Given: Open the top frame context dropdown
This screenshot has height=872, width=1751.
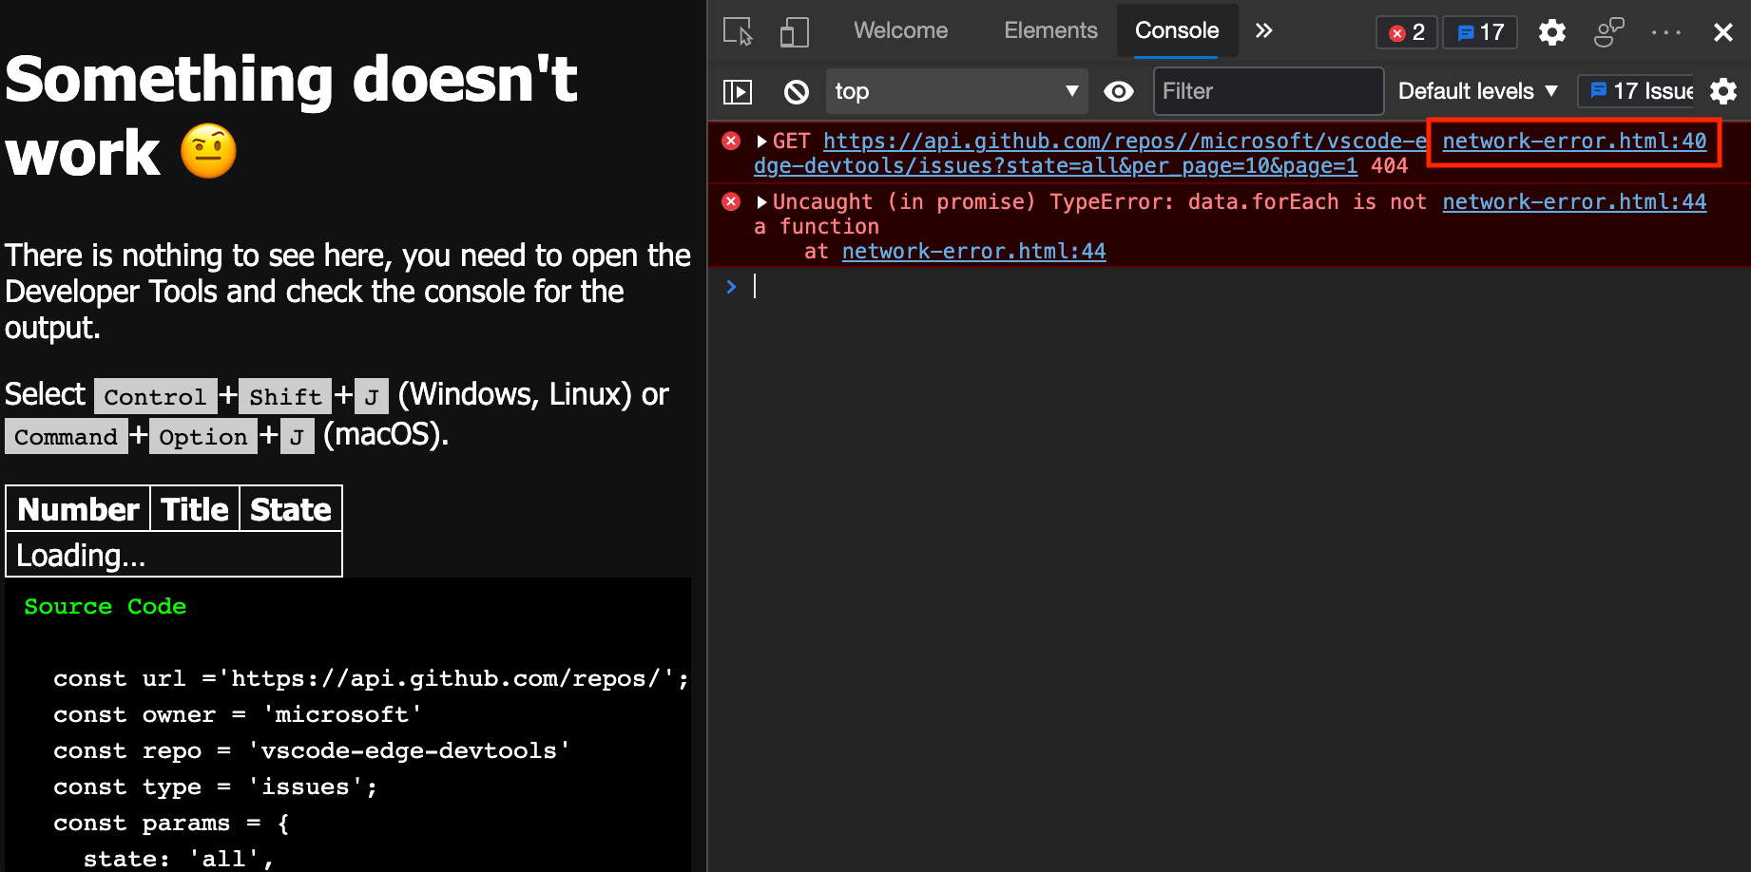Looking at the screenshot, I should click(956, 91).
